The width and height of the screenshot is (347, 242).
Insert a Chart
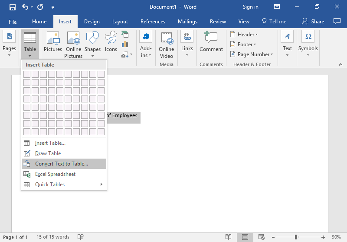click(x=125, y=45)
